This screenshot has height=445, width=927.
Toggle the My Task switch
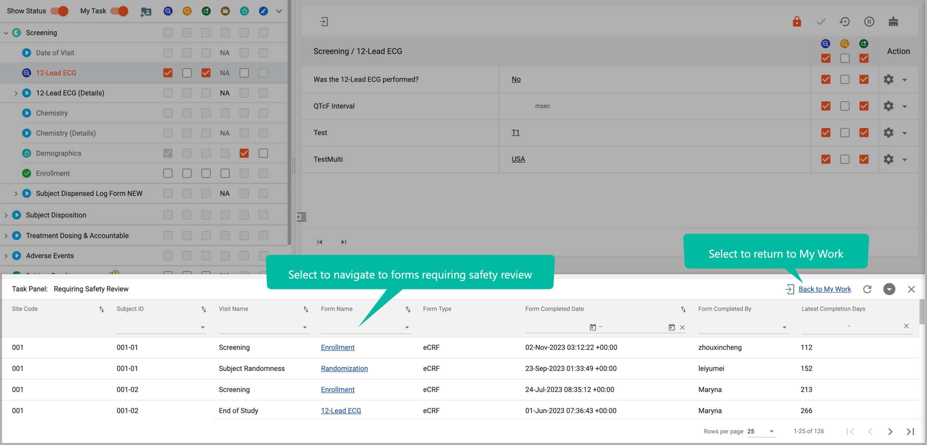tap(119, 11)
